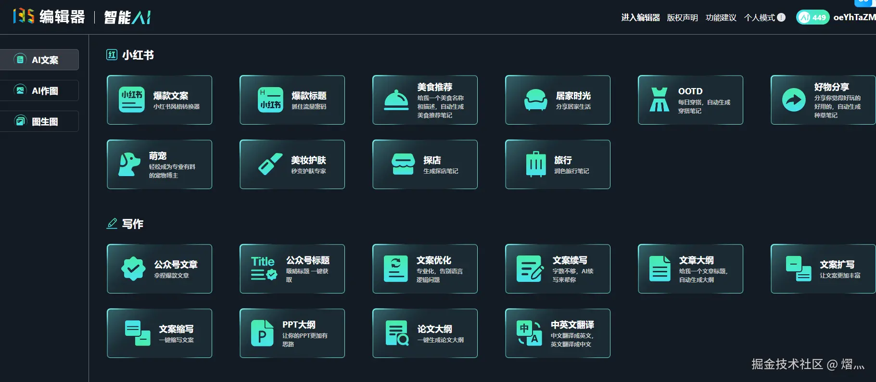Click the 论文大纲 search document icon
Screen dimensions: 876x382
397,333
